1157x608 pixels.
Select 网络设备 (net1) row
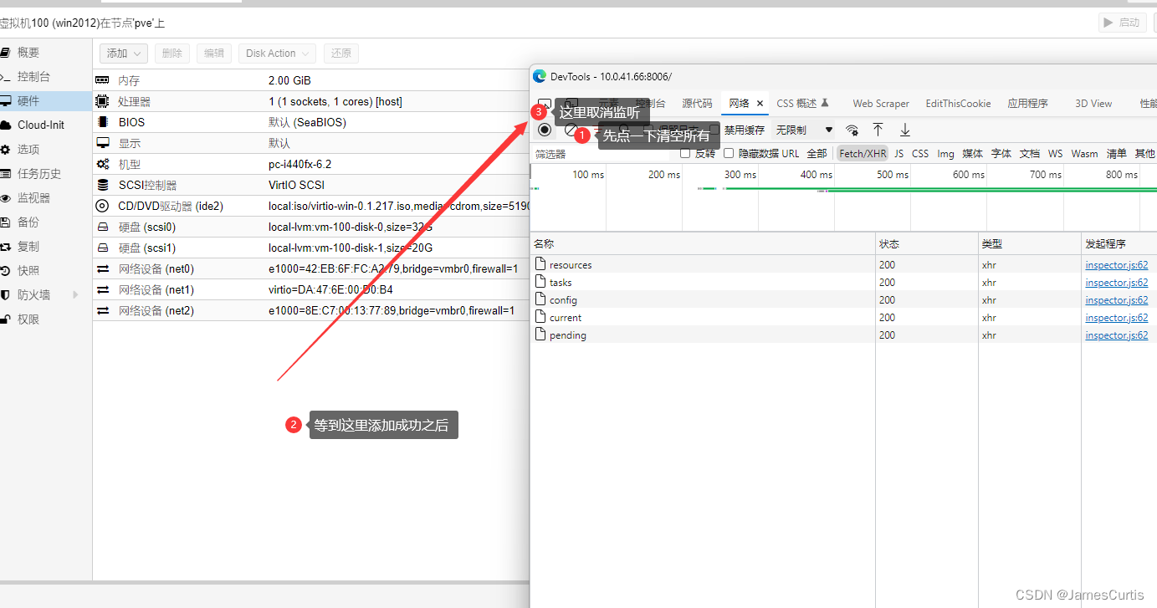pyautogui.click(x=311, y=289)
